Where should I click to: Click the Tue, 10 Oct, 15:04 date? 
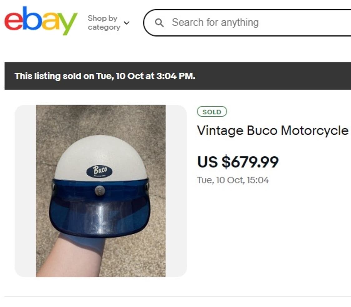(233, 180)
